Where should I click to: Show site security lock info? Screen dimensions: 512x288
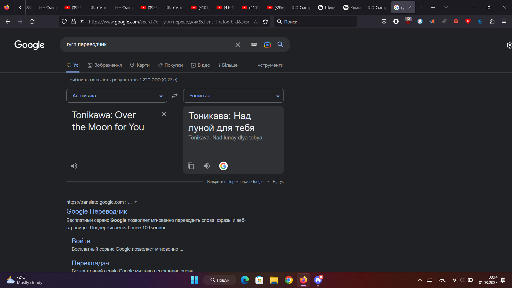coord(74,22)
